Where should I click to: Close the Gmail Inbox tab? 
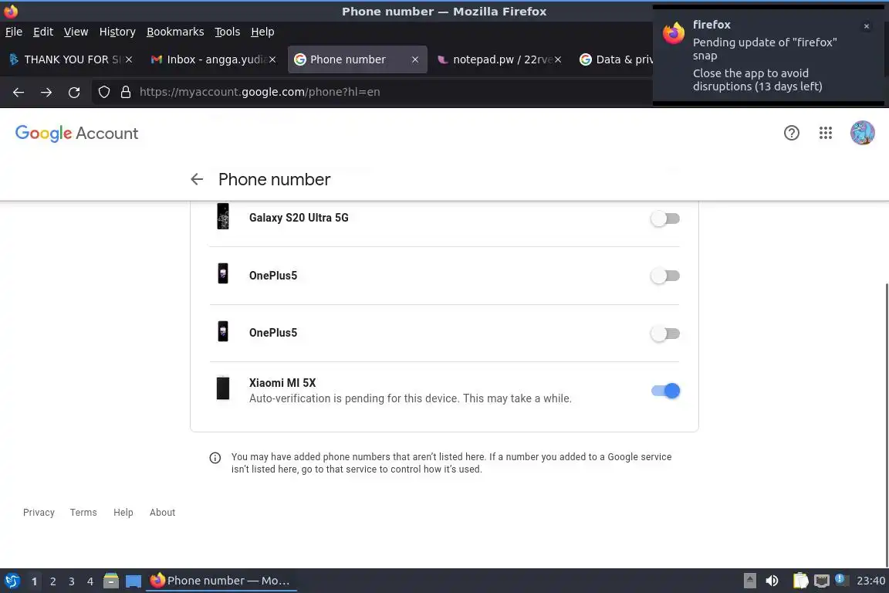(272, 59)
